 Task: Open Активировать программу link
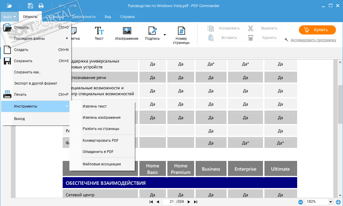313,40
